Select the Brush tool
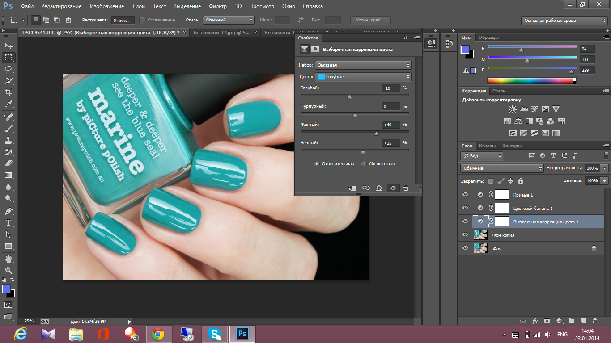Viewport: 611px width, 343px height. [x=8, y=129]
